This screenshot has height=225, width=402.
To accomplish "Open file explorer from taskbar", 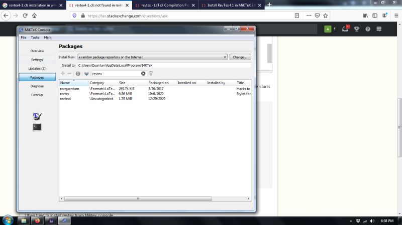I will click(24, 220).
